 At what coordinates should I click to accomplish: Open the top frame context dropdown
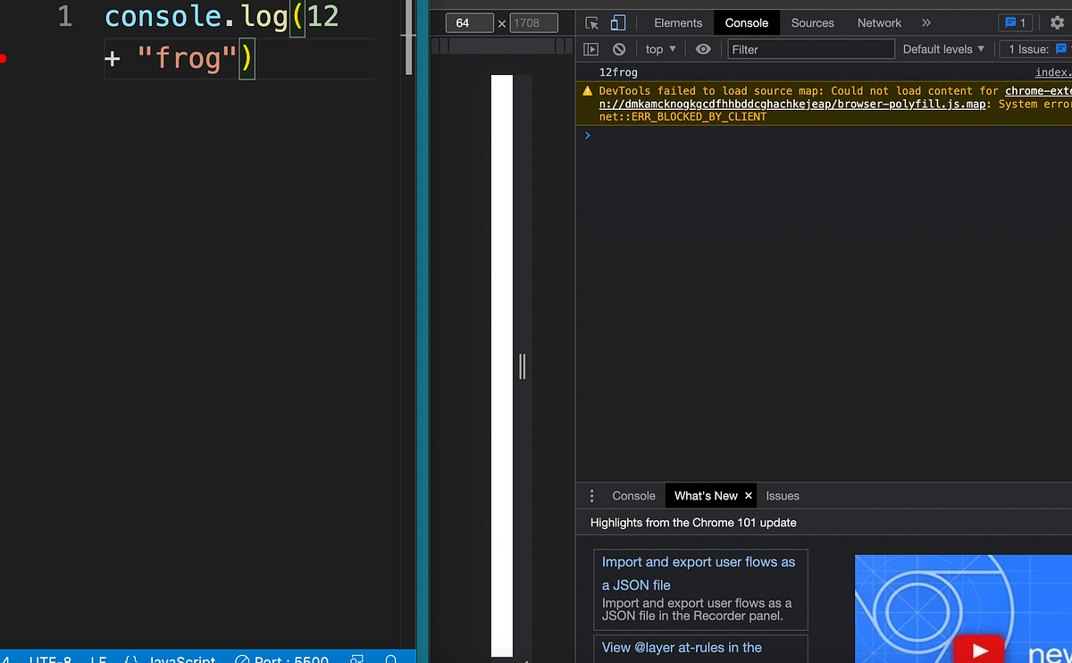pyautogui.click(x=659, y=49)
